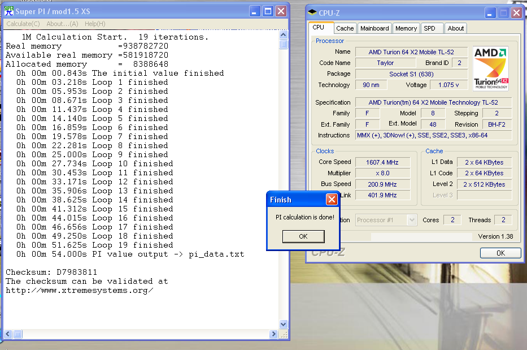Click the Package field Socket S1 (638)
This screenshot has height=350, width=527.
(x=411, y=74)
